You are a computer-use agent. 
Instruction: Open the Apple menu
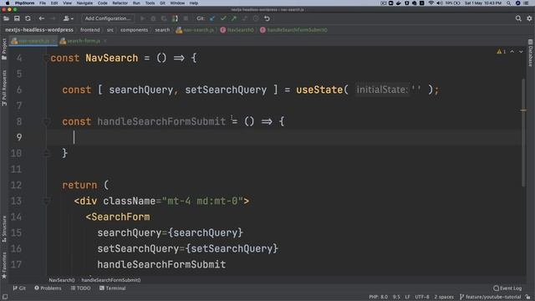coord(8,3)
